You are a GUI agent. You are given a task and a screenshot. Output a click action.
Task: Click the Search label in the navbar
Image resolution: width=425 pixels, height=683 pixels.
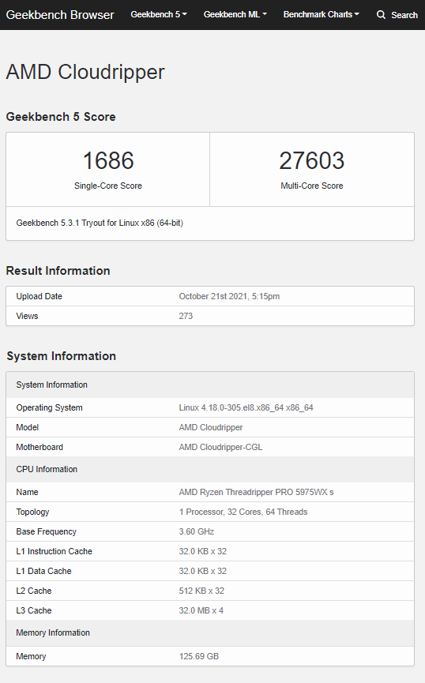[x=404, y=15]
